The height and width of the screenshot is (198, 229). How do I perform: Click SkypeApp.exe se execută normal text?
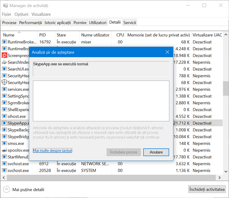point(61,64)
